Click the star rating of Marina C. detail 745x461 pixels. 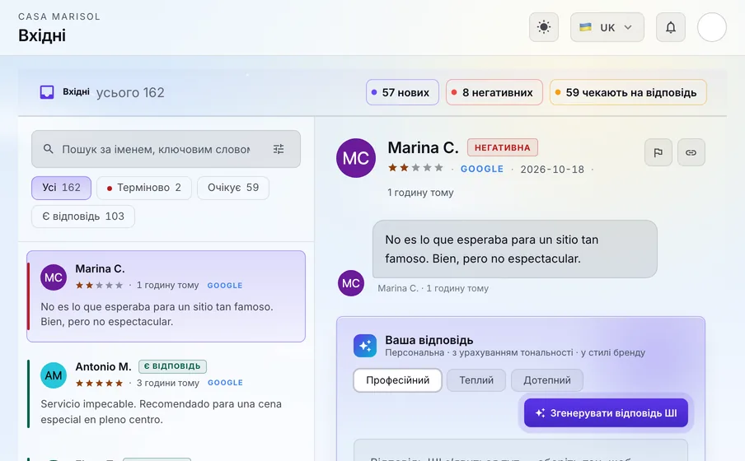415,168
